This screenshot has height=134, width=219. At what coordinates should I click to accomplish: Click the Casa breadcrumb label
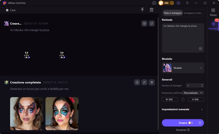13,10
